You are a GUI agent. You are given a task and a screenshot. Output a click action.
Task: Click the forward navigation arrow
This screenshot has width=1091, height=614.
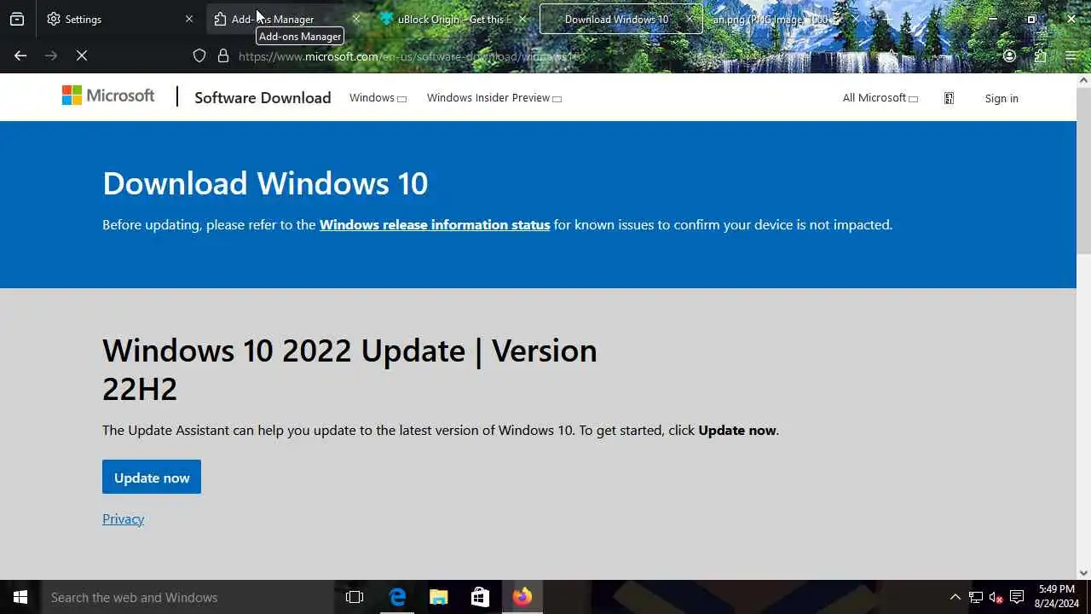click(x=51, y=55)
